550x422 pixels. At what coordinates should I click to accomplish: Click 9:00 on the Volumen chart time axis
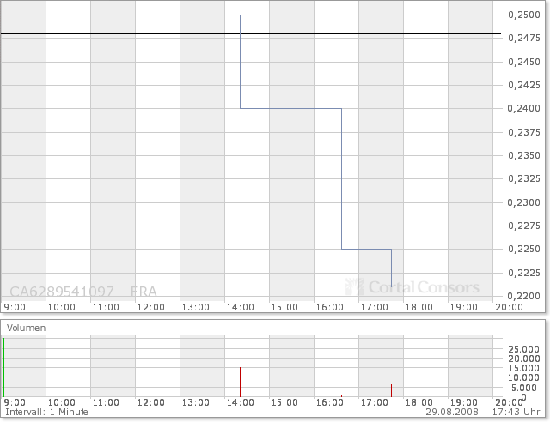point(15,403)
